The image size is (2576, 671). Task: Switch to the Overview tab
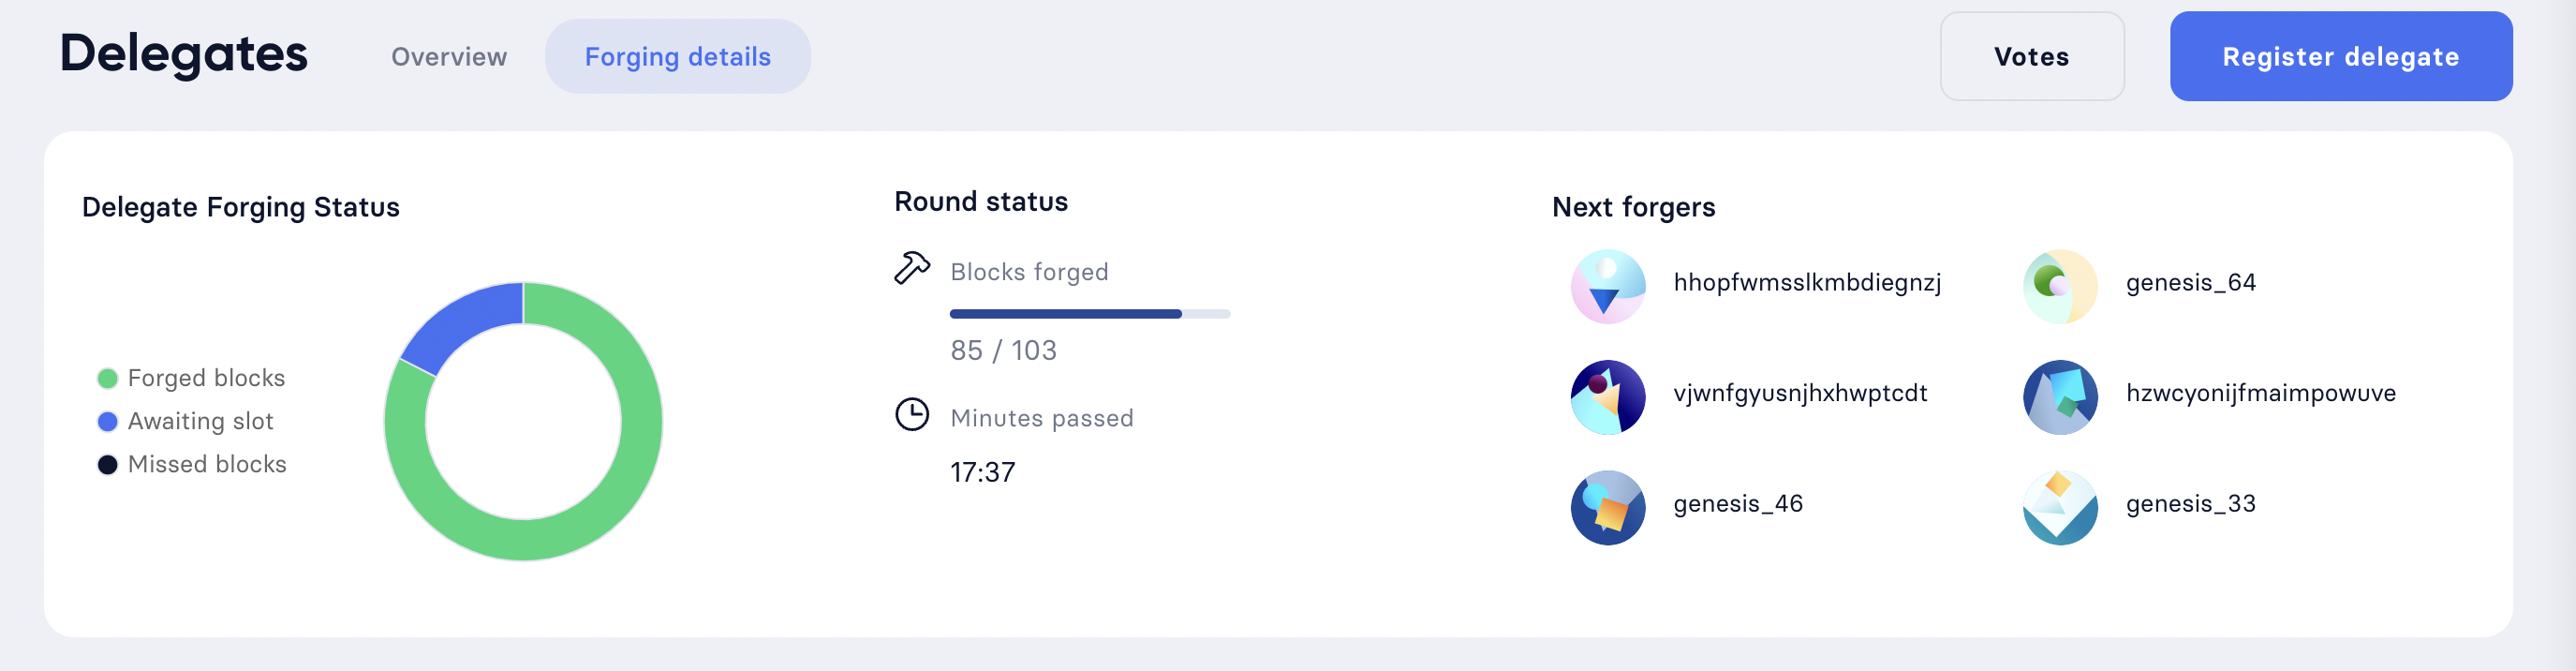coord(448,56)
